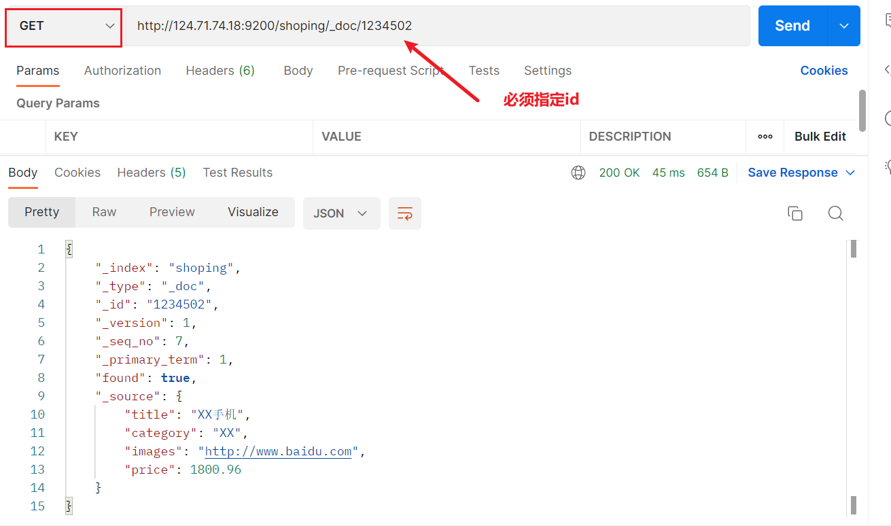Select the response Body tab
The image size is (891, 526).
[23, 173]
